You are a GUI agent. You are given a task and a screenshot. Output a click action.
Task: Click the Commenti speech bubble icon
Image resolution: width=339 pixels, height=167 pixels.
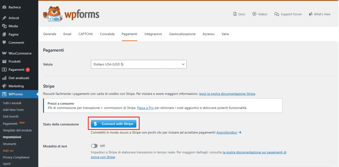click(x=4, y=43)
